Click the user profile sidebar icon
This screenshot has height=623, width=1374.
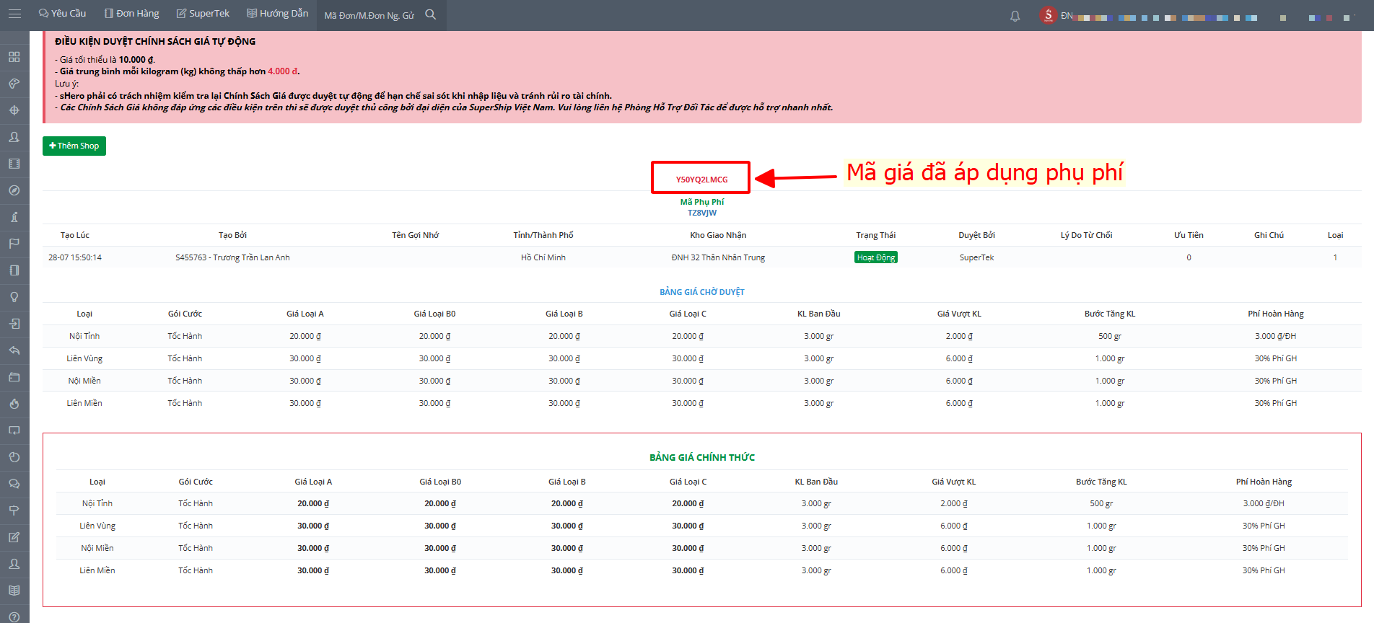pyautogui.click(x=14, y=564)
